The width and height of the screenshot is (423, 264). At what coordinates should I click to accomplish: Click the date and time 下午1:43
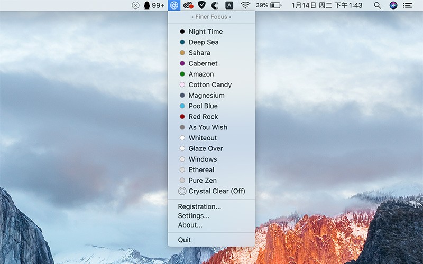327,5
